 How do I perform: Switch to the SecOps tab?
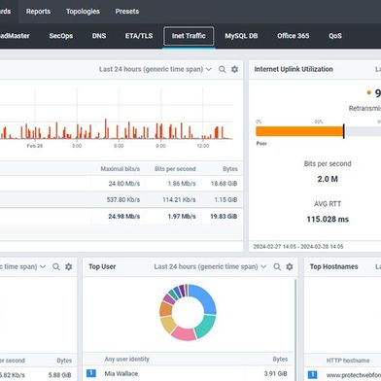tap(61, 36)
